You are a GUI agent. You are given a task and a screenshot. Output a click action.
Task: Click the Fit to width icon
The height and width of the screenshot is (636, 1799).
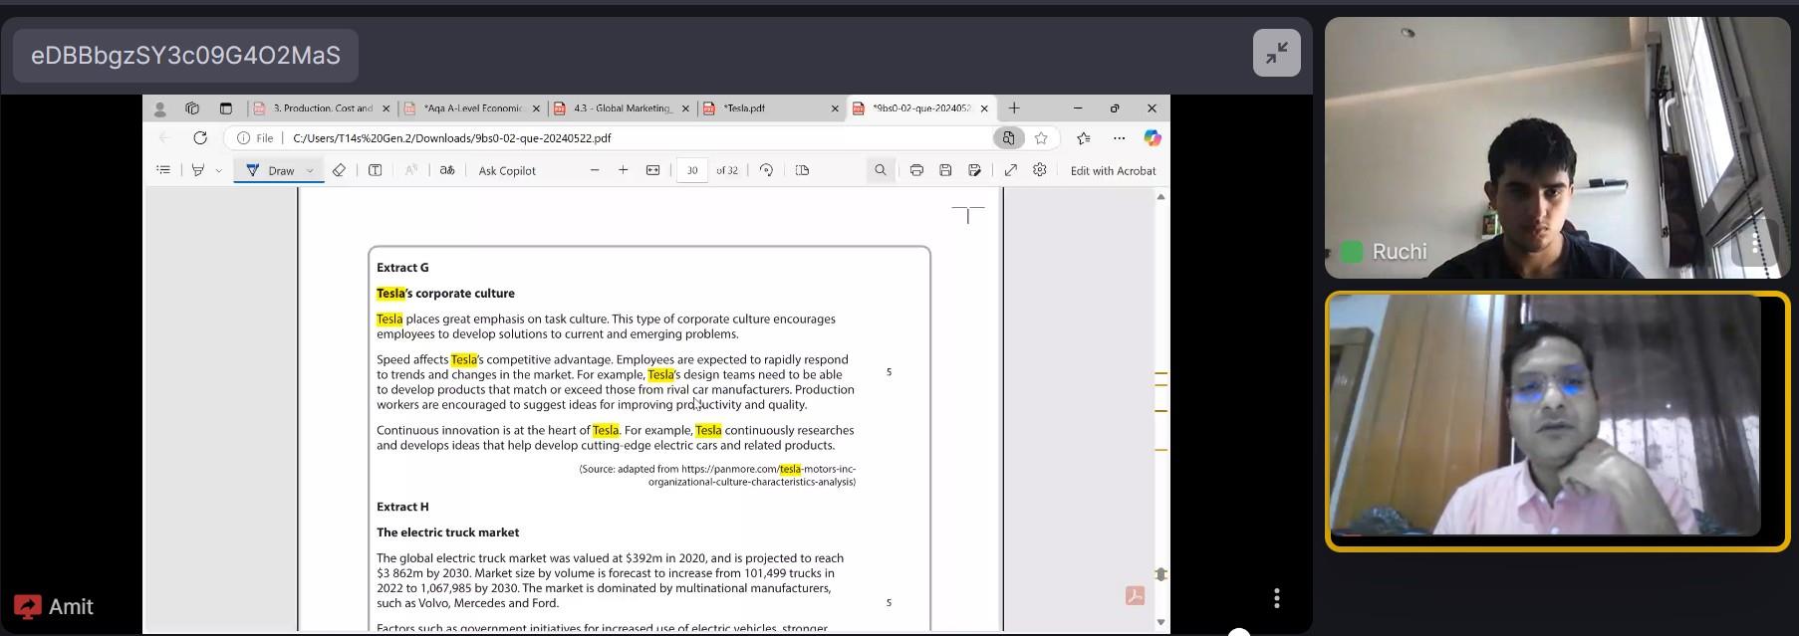click(x=652, y=170)
